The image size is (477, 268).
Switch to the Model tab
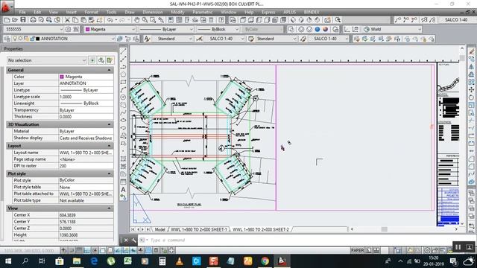pos(159,230)
